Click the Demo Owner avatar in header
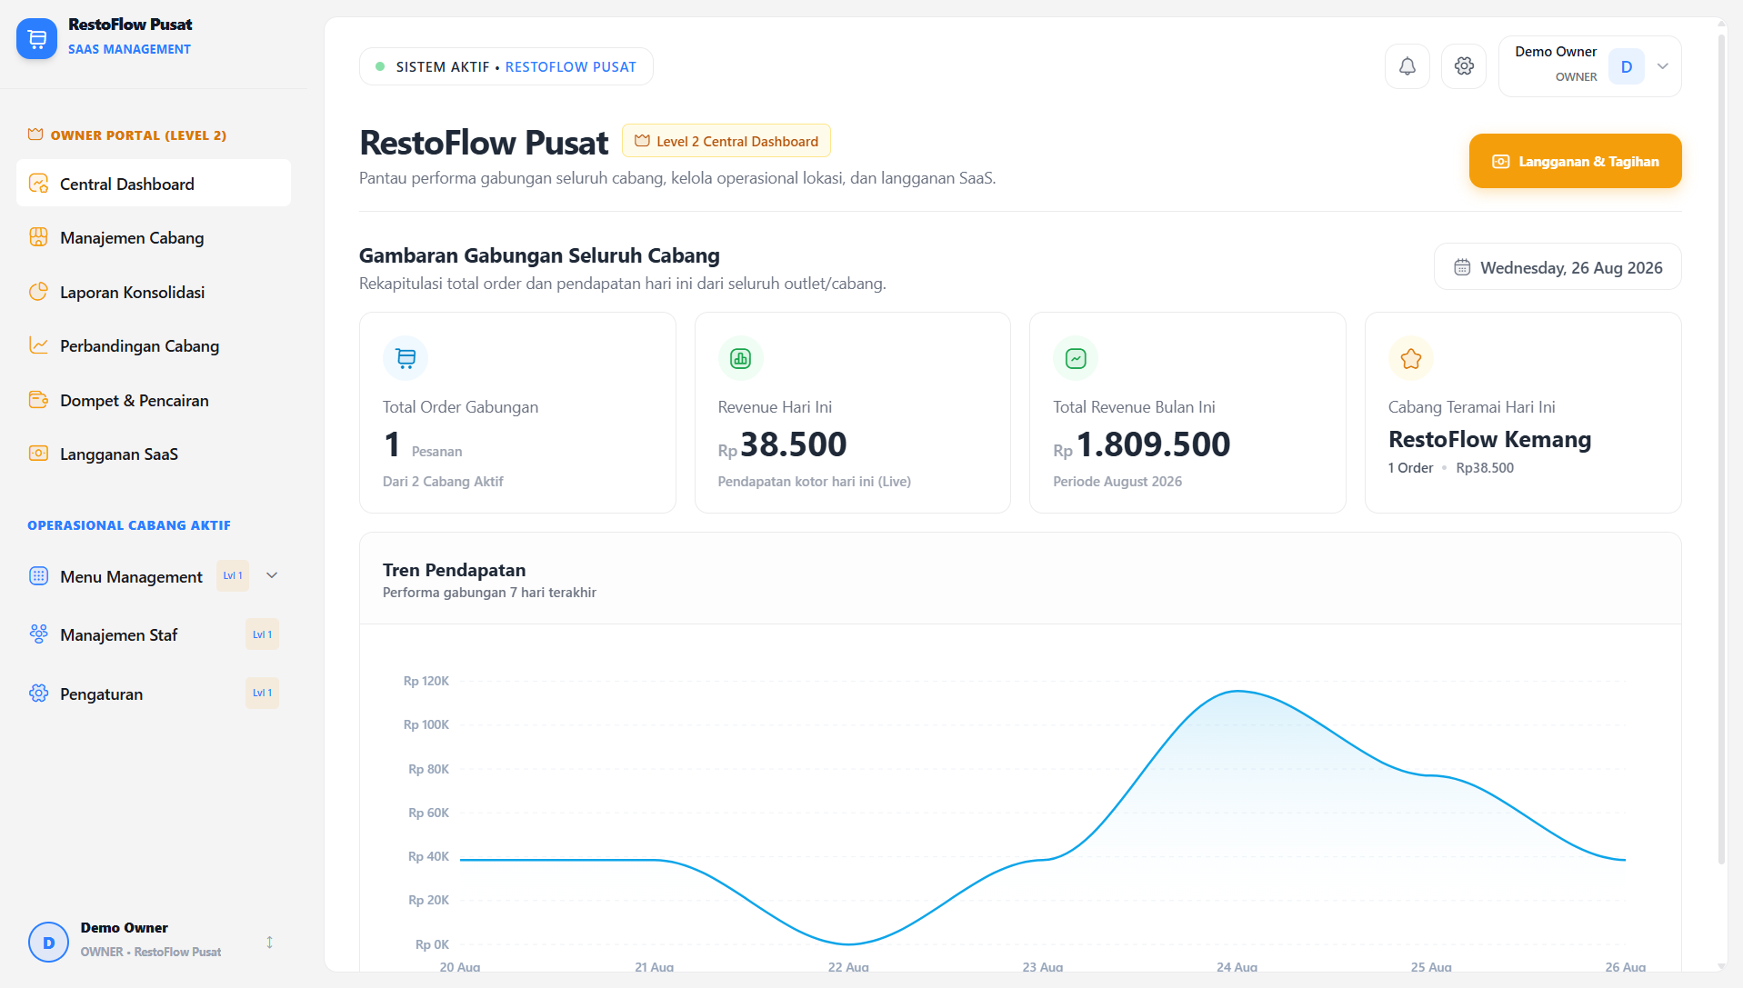 point(1626,66)
